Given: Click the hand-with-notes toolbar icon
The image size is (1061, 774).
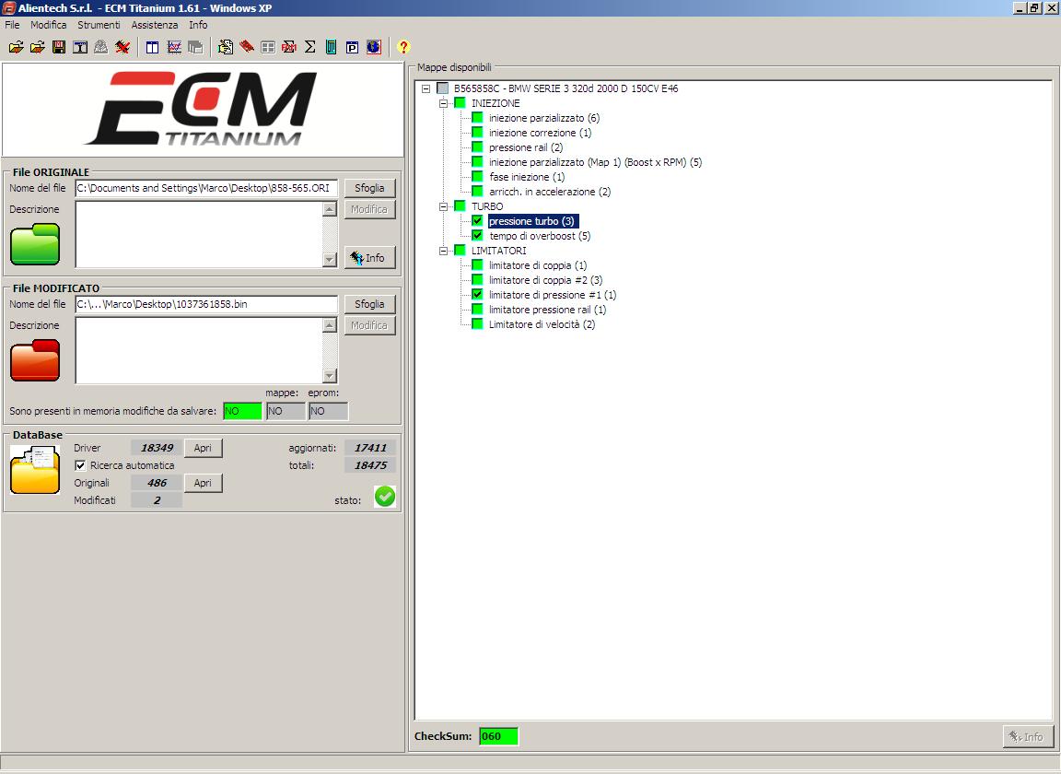Looking at the screenshot, I should 226,47.
